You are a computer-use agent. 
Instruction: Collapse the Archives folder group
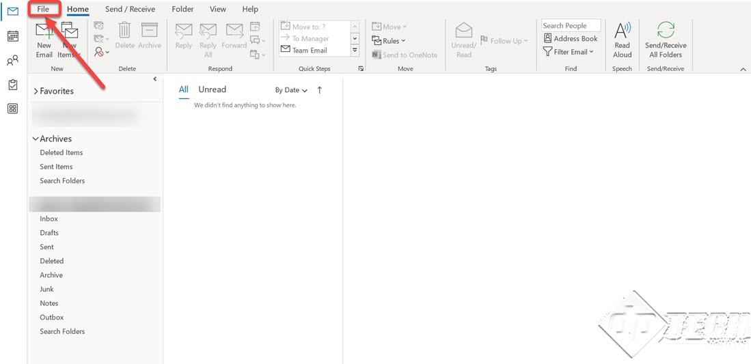tap(36, 139)
